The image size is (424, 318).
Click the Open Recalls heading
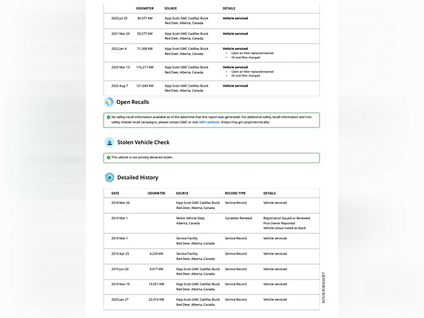133,102
